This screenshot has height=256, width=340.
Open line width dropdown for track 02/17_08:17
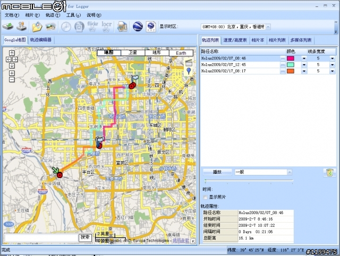(x=332, y=71)
